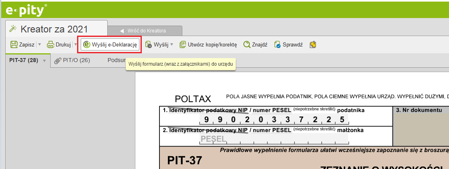Go back via Wróć do Kreatora tab

click(x=145, y=30)
